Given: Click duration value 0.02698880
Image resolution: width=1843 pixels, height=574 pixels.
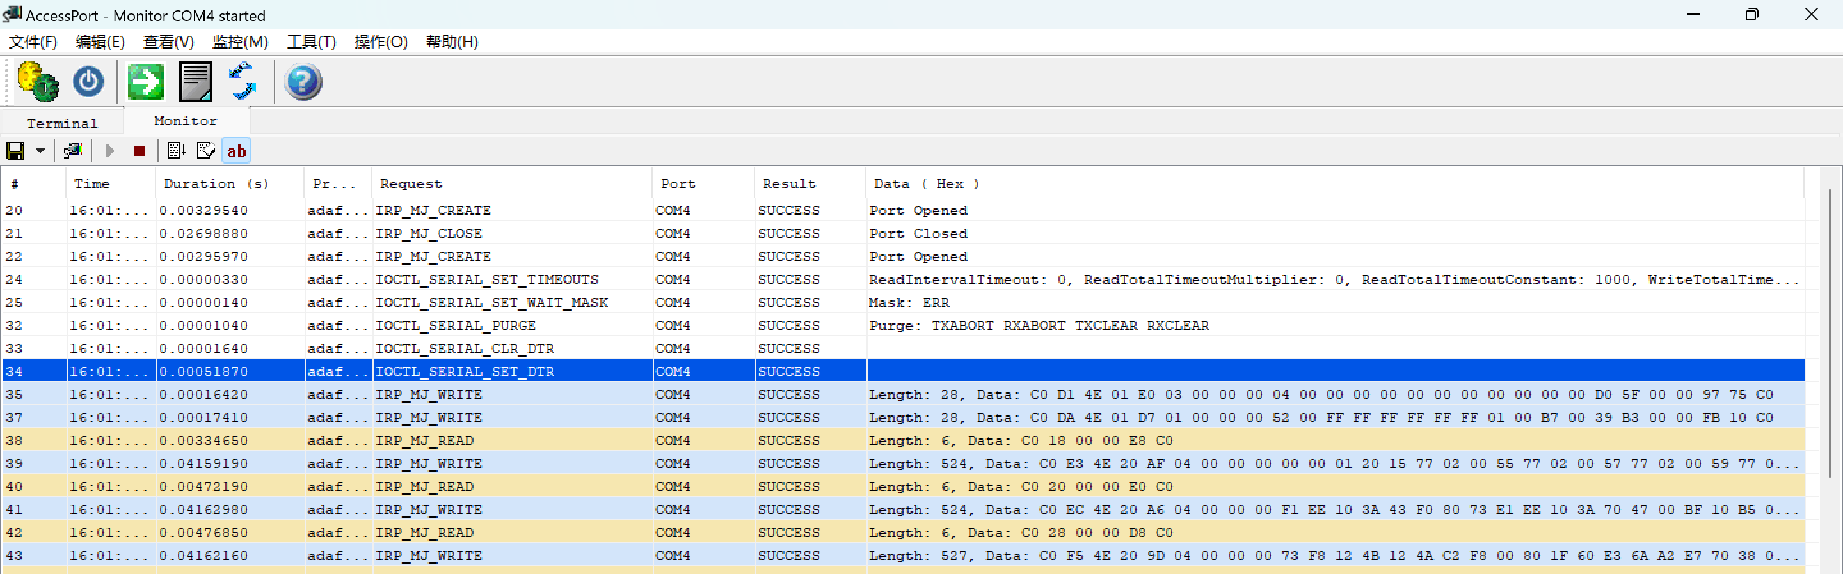Looking at the screenshot, I should [204, 234].
